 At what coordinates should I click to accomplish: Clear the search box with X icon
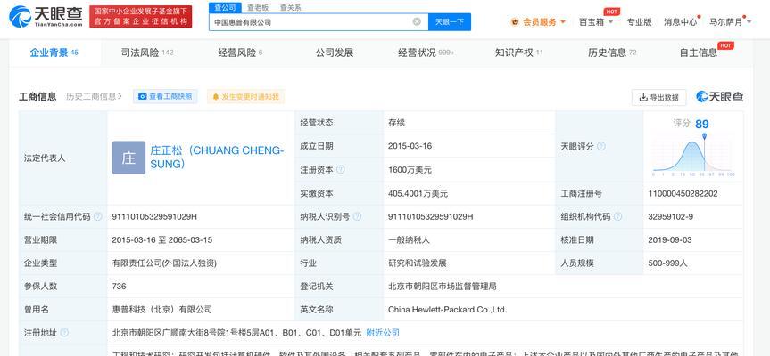[417, 21]
